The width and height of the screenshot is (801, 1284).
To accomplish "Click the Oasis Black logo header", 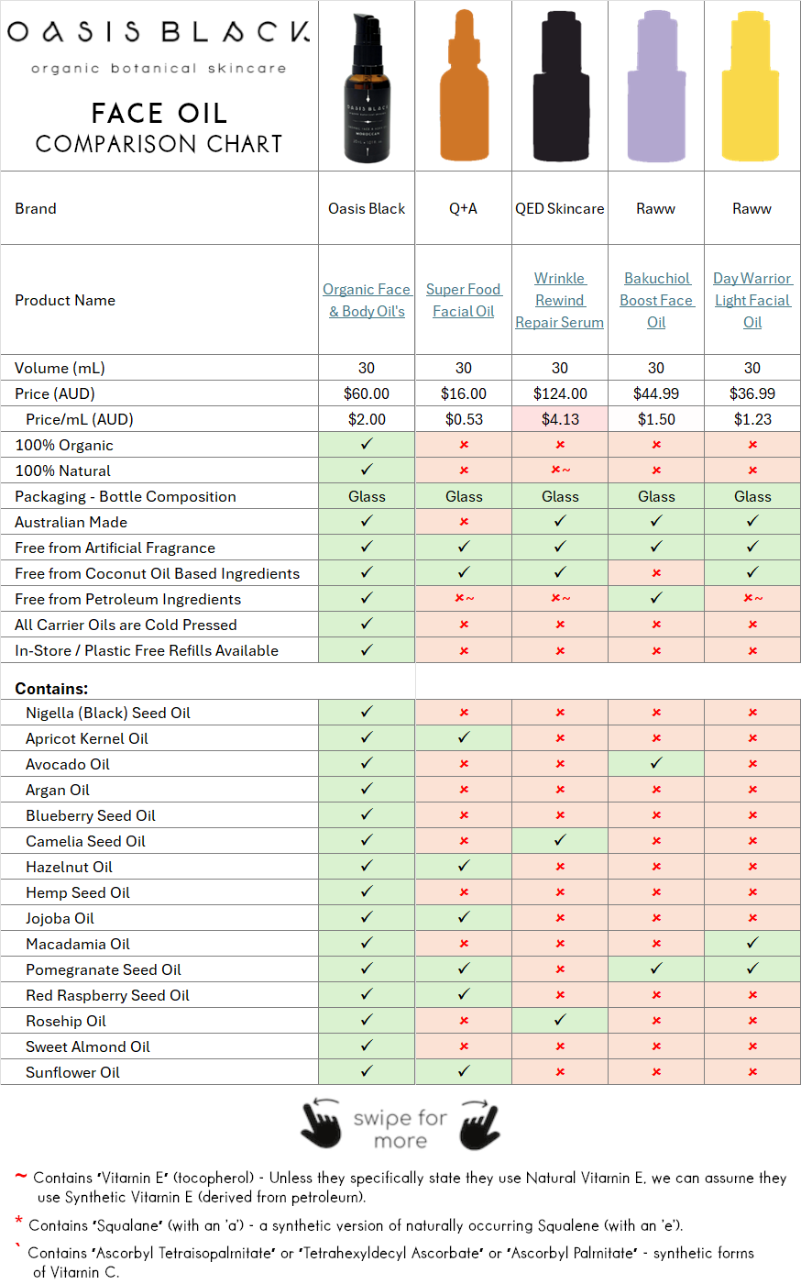I will point(159,34).
